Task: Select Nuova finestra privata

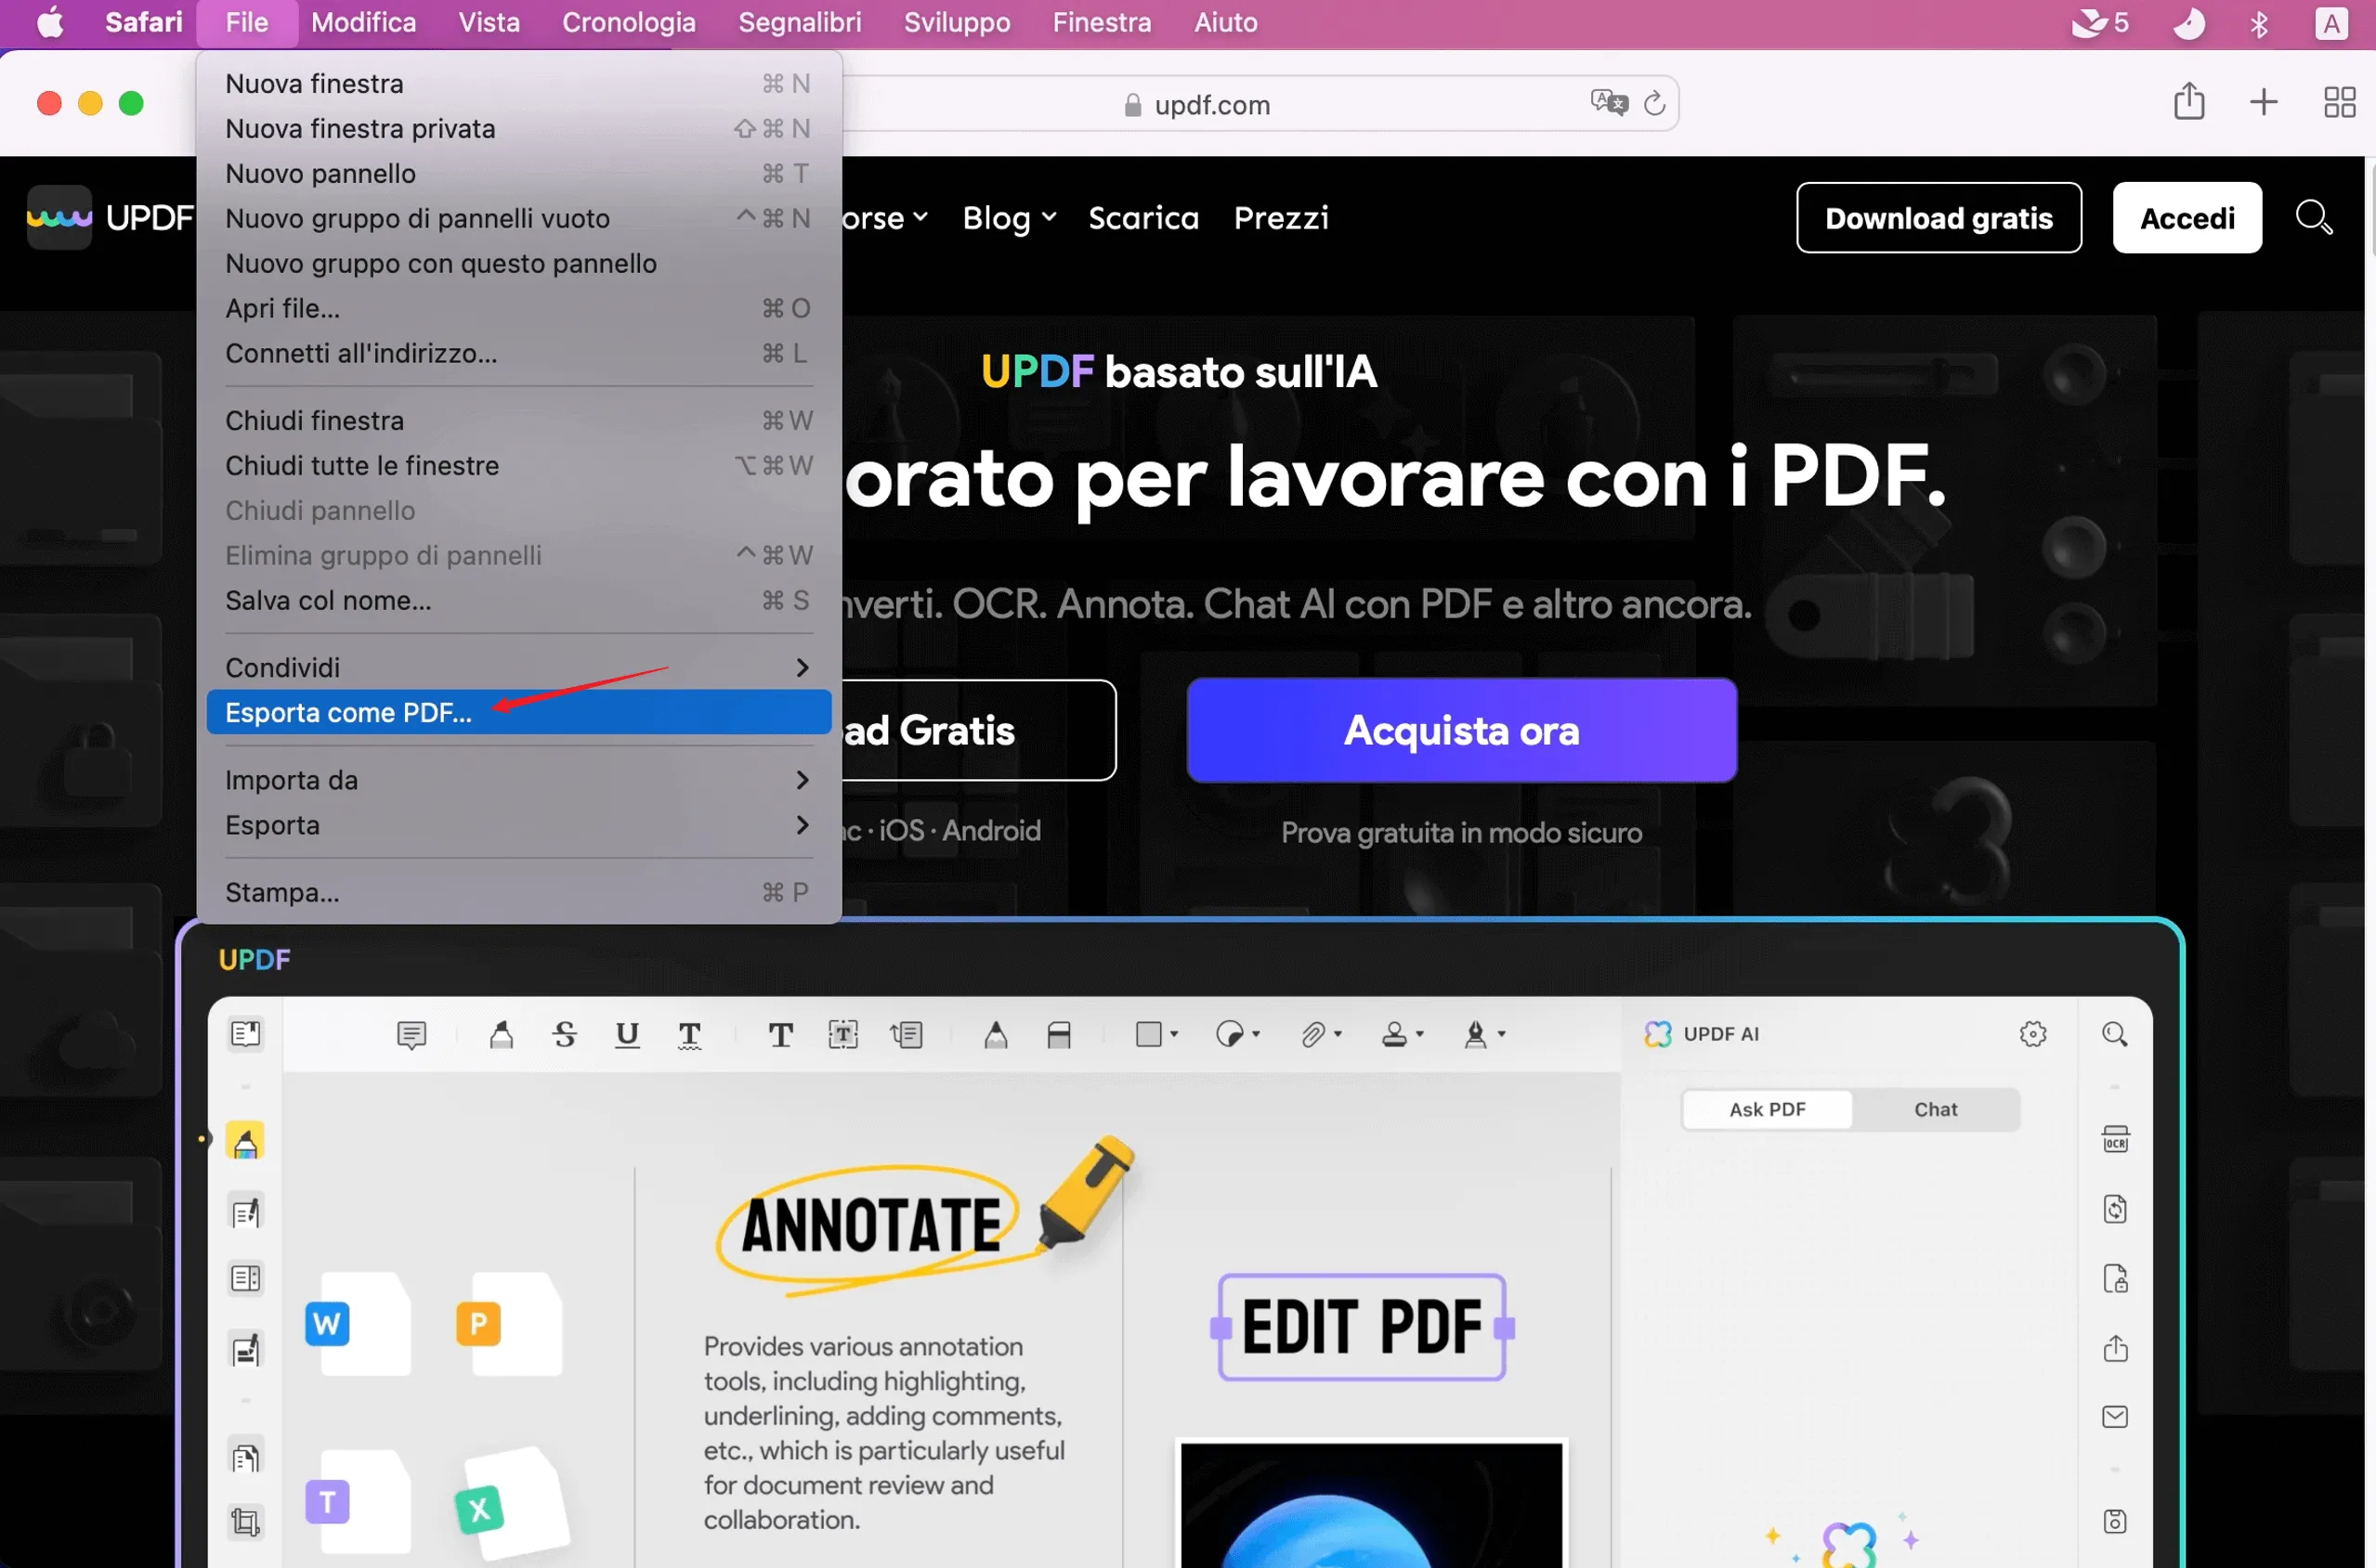Action: [x=518, y=128]
